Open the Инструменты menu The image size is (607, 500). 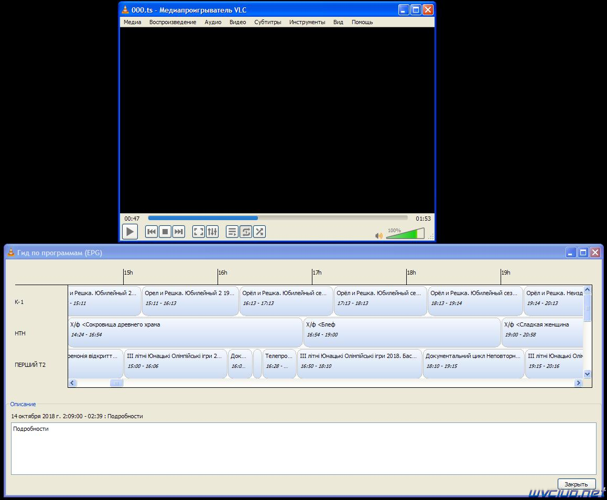(307, 22)
